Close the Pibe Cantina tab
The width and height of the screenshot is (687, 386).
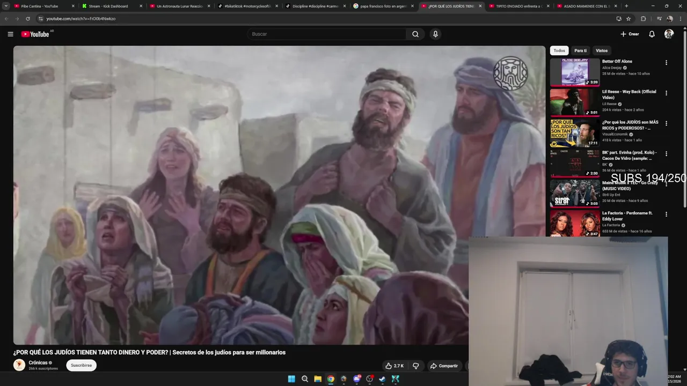coord(73,6)
